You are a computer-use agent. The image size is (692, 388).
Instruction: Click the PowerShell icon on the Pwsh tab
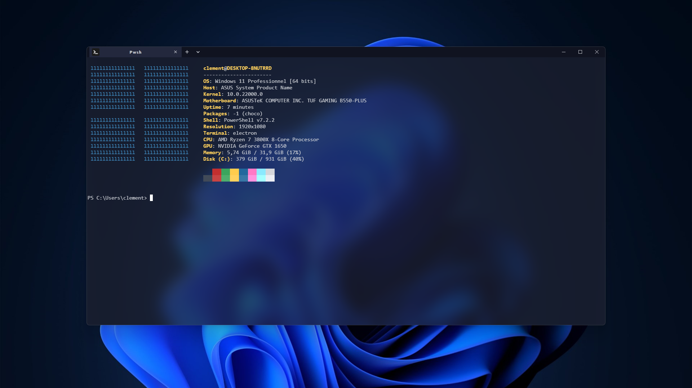[95, 52]
